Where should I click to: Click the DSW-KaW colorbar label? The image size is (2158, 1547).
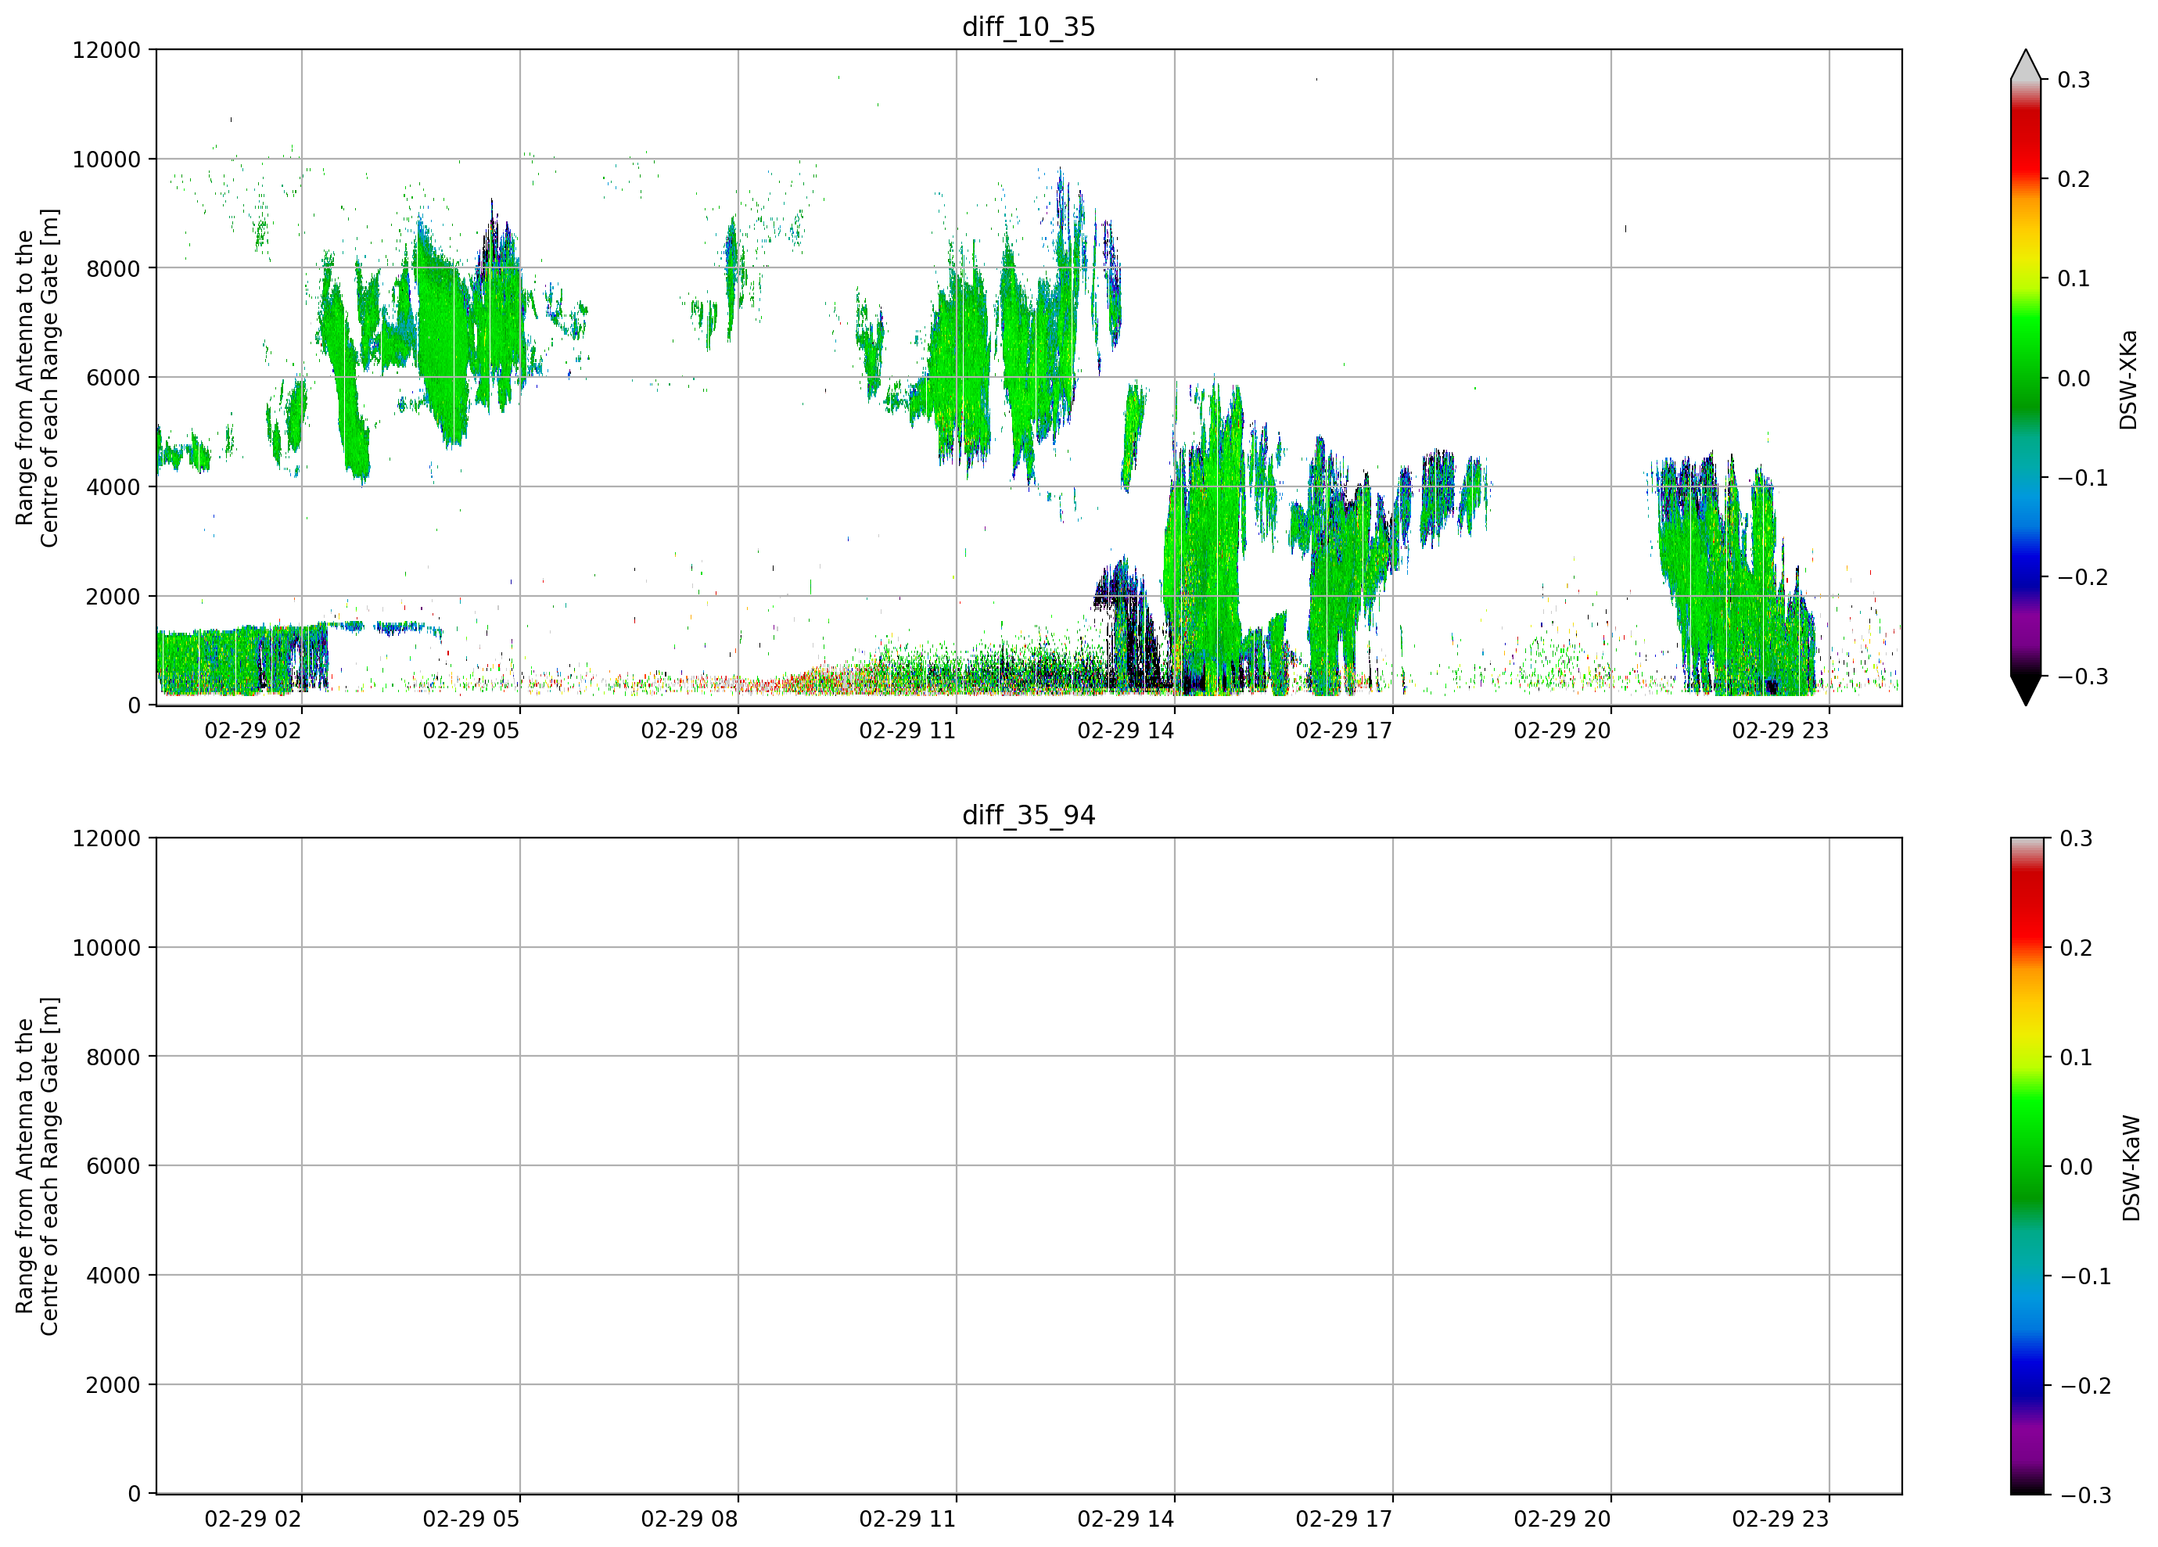pyautogui.click(x=2131, y=1168)
